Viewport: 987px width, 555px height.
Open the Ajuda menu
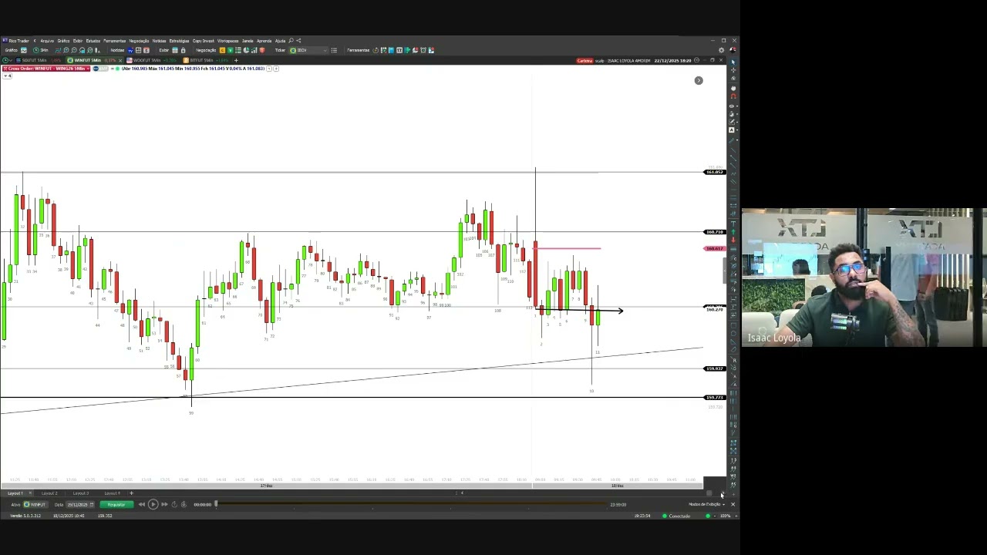point(280,41)
